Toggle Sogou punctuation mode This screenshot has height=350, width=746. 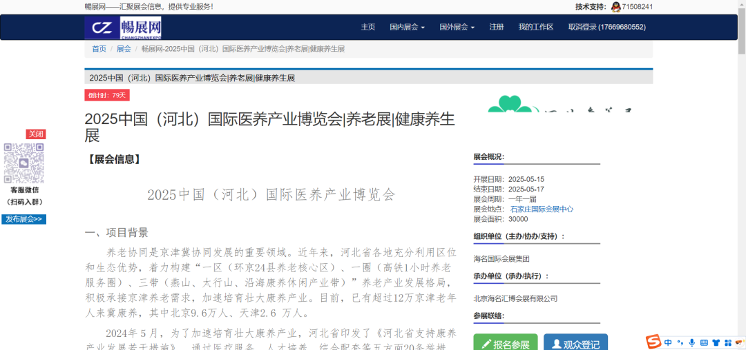tap(680, 342)
